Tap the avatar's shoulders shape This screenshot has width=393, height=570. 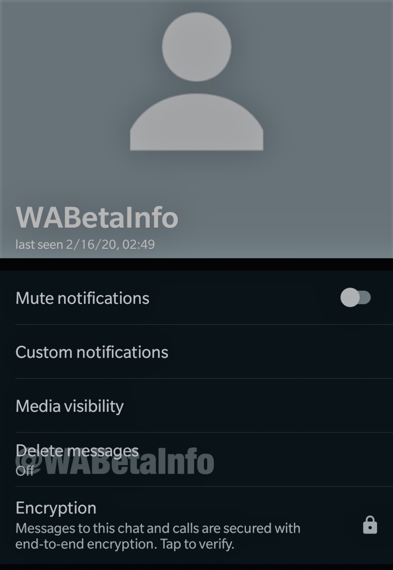coord(197,122)
